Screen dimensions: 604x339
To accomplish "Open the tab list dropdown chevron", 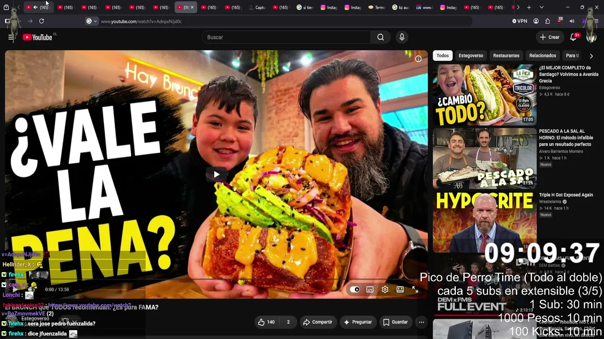I will 541,8.
